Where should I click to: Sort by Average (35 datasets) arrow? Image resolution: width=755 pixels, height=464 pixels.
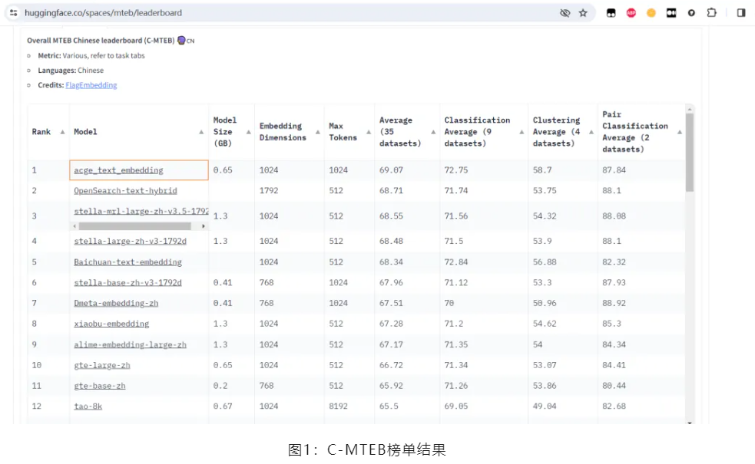[433, 132]
